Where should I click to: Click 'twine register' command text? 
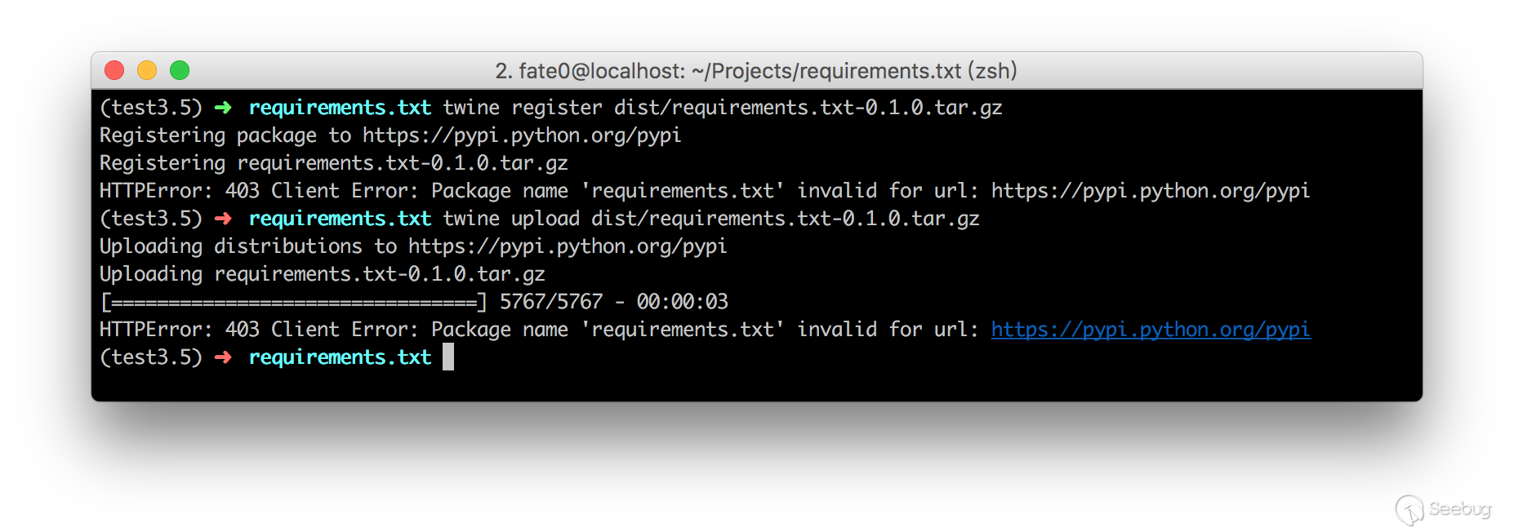pyautogui.click(x=523, y=108)
